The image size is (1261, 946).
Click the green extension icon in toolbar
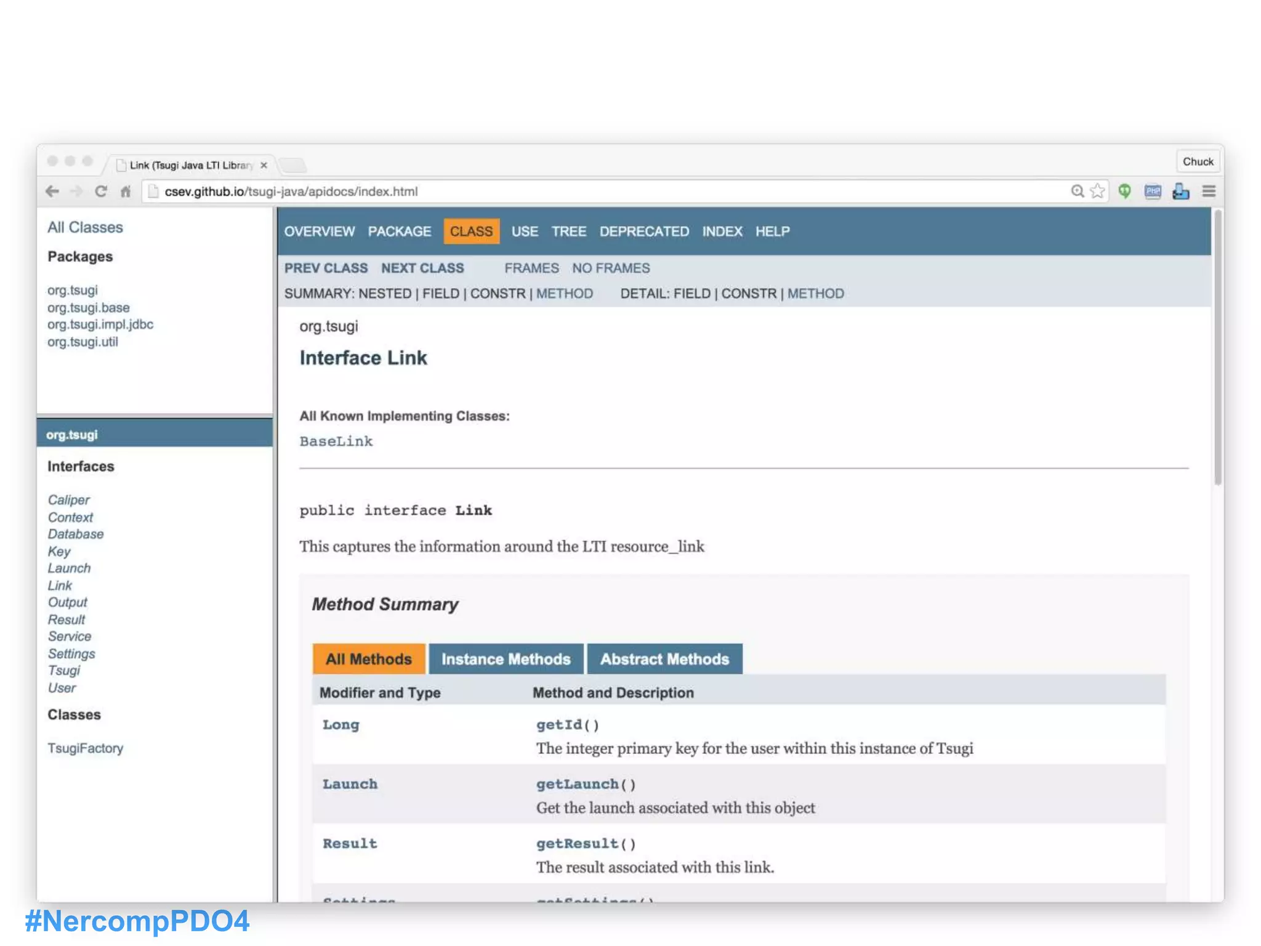tap(1125, 192)
